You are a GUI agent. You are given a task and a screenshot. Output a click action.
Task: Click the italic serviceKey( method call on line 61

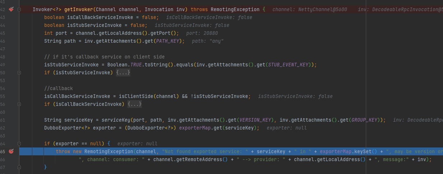[x=117, y=120]
